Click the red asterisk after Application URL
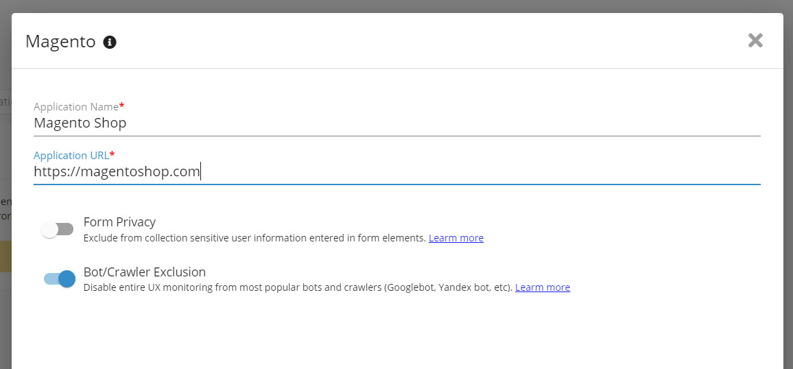The height and width of the screenshot is (369, 793). pos(113,154)
